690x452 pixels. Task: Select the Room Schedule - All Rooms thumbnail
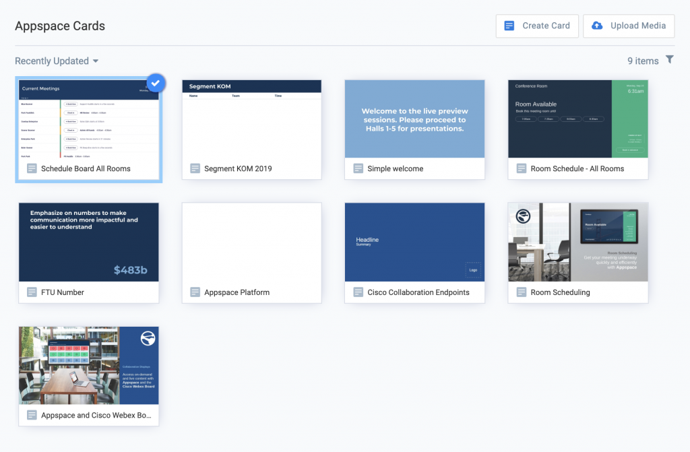[577, 119]
